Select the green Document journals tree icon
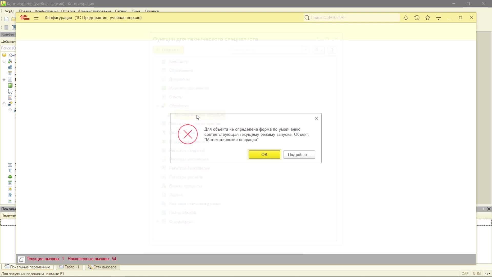 point(10,85)
